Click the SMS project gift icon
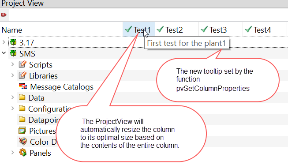The width and height of the screenshot is (288, 165). (13, 53)
